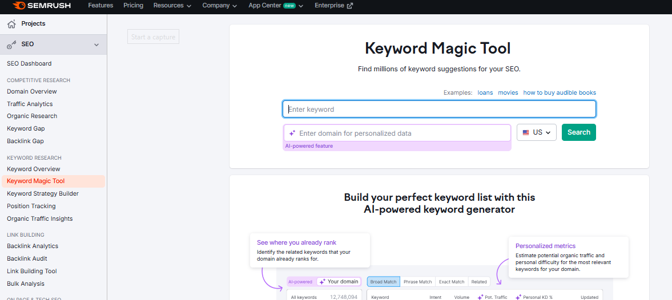Open Projects in the sidebar
672x300 pixels.
point(33,23)
